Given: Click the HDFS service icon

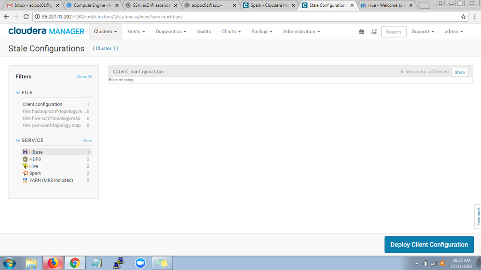Looking at the screenshot, I should tap(25, 159).
